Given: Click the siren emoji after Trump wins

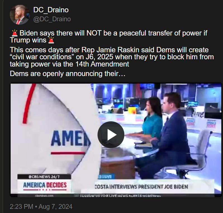Looking at the screenshot, I should (x=51, y=40).
